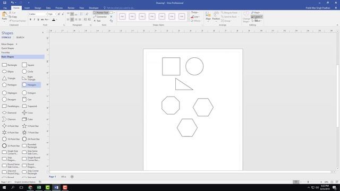The height and width of the screenshot is (191, 340).
Task: Open the Quick Shapes stencil
Action: click(x=7, y=48)
